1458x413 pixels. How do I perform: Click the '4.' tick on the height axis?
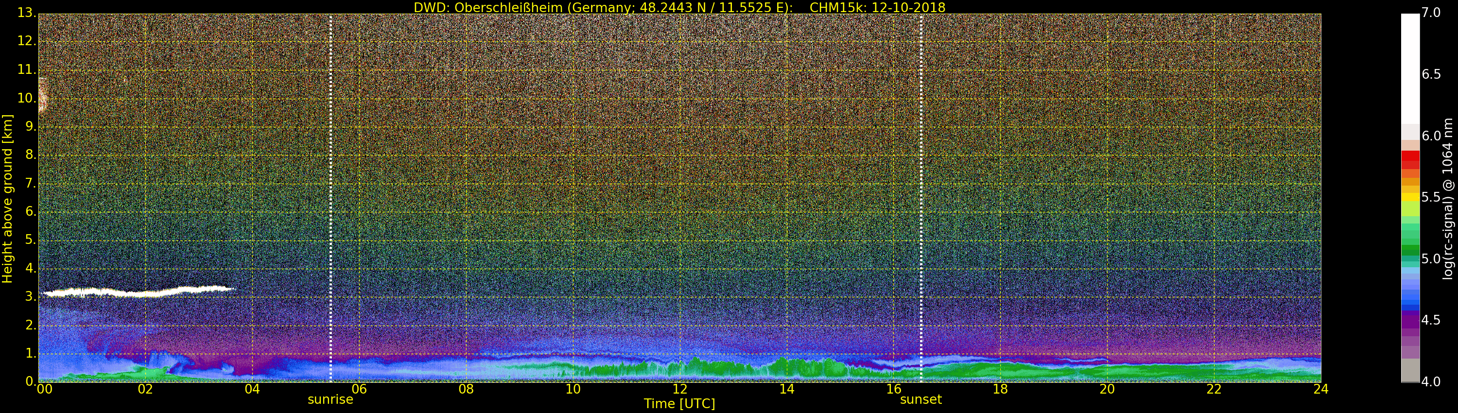tap(30, 268)
